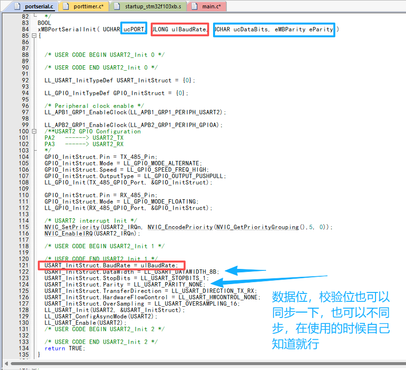Click line number 84 in the gutter
Viewport: 406px width, 370px height.
pos(26,29)
